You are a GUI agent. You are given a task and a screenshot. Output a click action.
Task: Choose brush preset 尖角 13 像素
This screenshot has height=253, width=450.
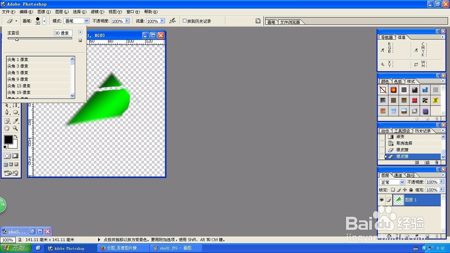(x=38, y=86)
